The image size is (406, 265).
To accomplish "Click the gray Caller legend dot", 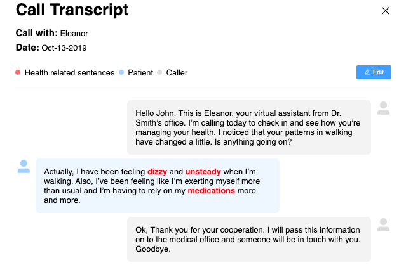I will tap(159, 72).
